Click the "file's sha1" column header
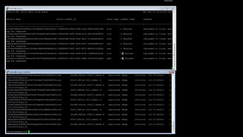Viewport: 243px width, 137px height. (x=14, y=19)
